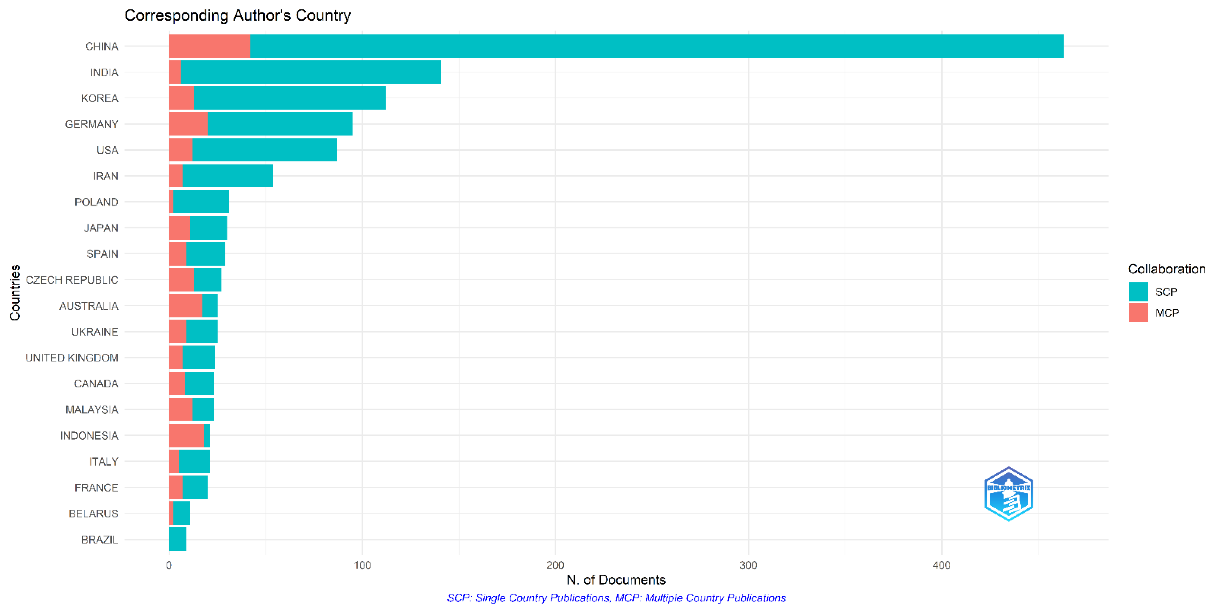Click the CZECH REPUBLIC axis label

click(x=72, y=280)
